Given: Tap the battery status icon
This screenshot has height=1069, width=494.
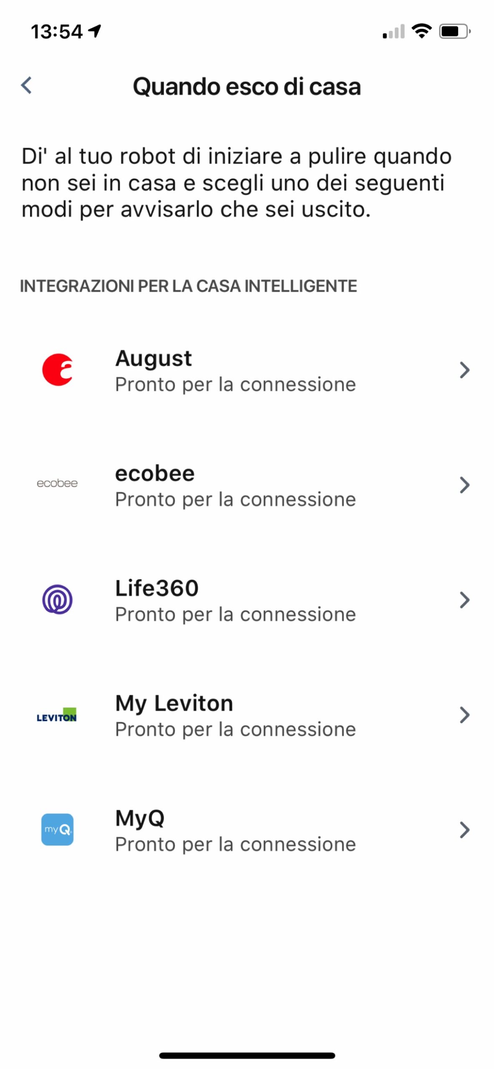Looking at the screenshot, I should 454,31.
